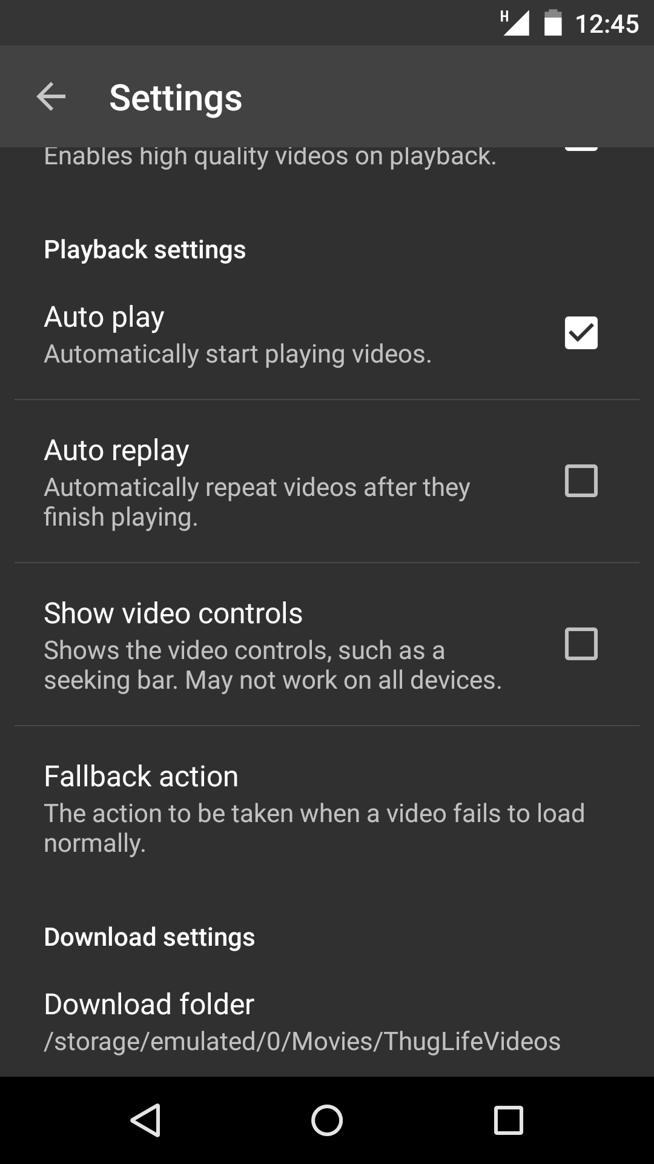Tap the Android back navigation triangle
The height and width of the screenshot is (1164, 654).
145,1120
